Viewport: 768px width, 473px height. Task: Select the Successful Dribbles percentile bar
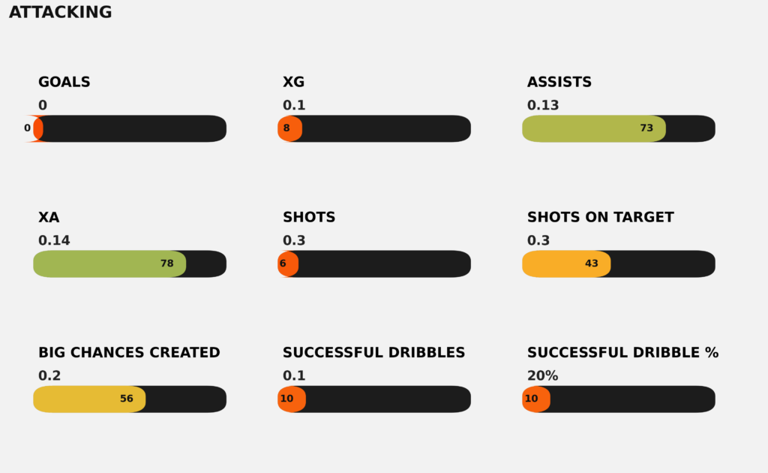pyautogui.click(x=374, y=399)
